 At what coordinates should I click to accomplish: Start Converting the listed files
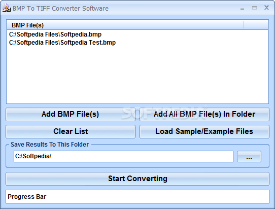(137, 179)
